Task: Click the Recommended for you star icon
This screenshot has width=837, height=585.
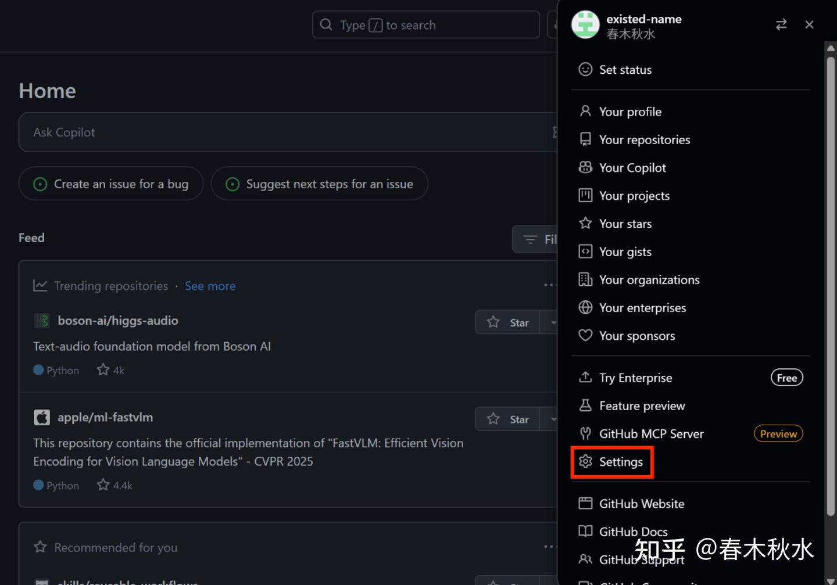Action: pyautogui.click(x=40, y=547)
